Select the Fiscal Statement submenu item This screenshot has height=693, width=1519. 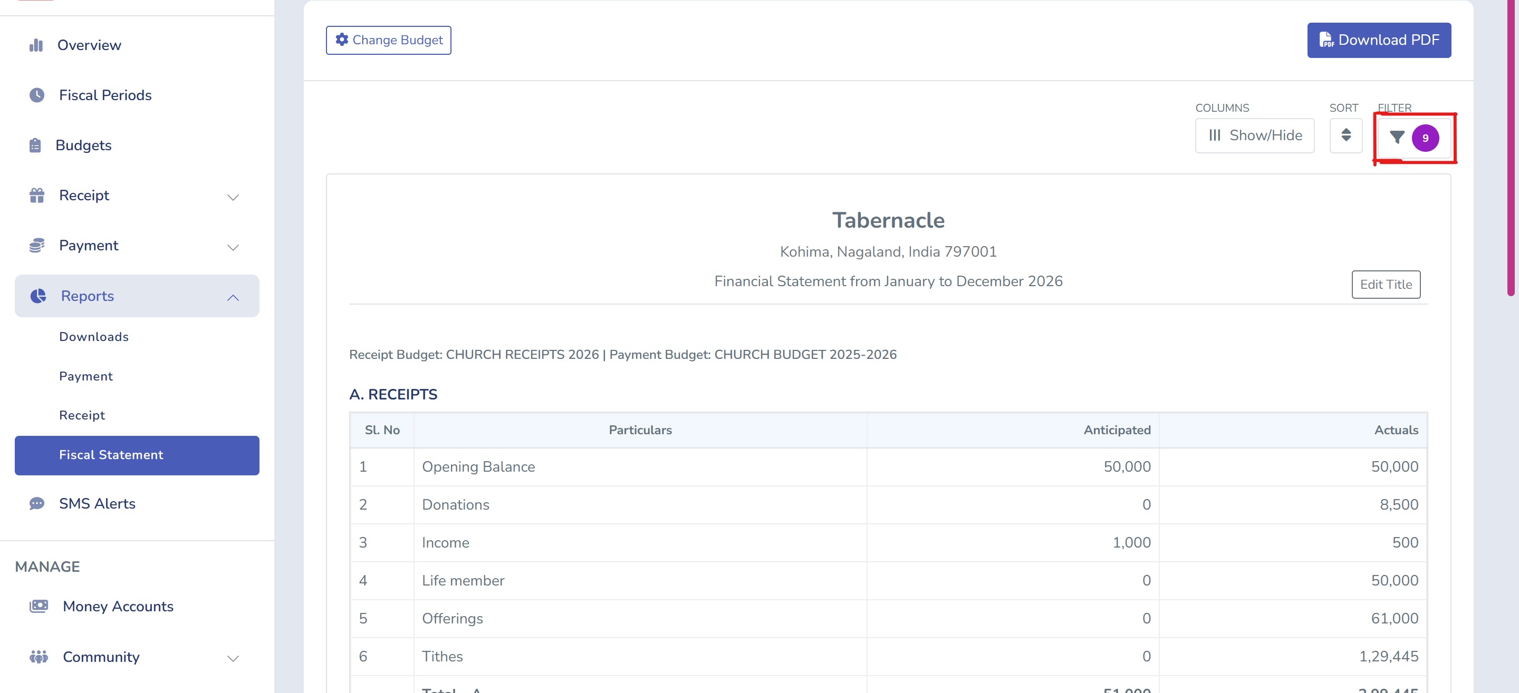pyautogui.click(x=137, y=455)
